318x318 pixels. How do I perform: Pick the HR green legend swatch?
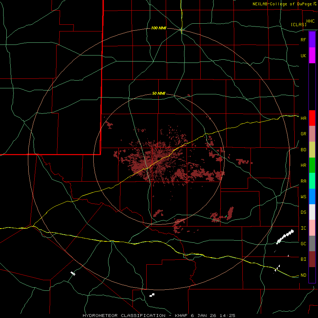pyautogui.click(x=312, y=165)
